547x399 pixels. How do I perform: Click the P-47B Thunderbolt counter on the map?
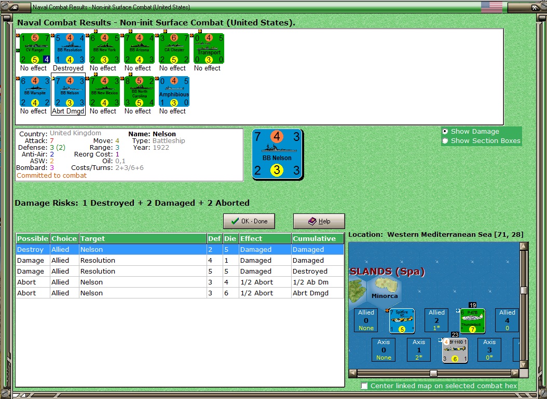[x=473, y=321]
